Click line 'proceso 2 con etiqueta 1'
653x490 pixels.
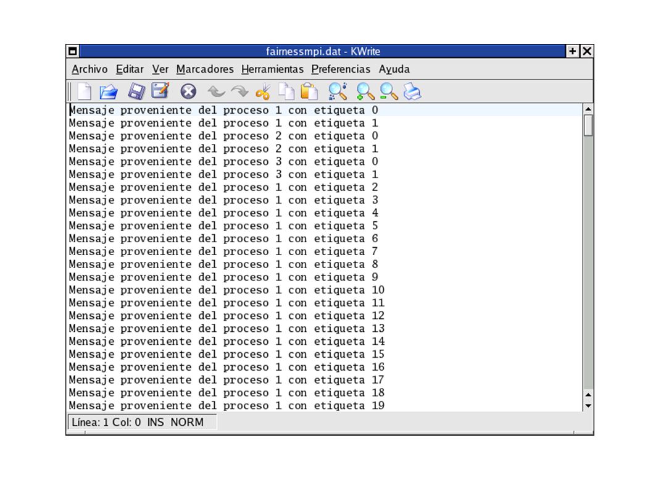[x=223, y=149]
